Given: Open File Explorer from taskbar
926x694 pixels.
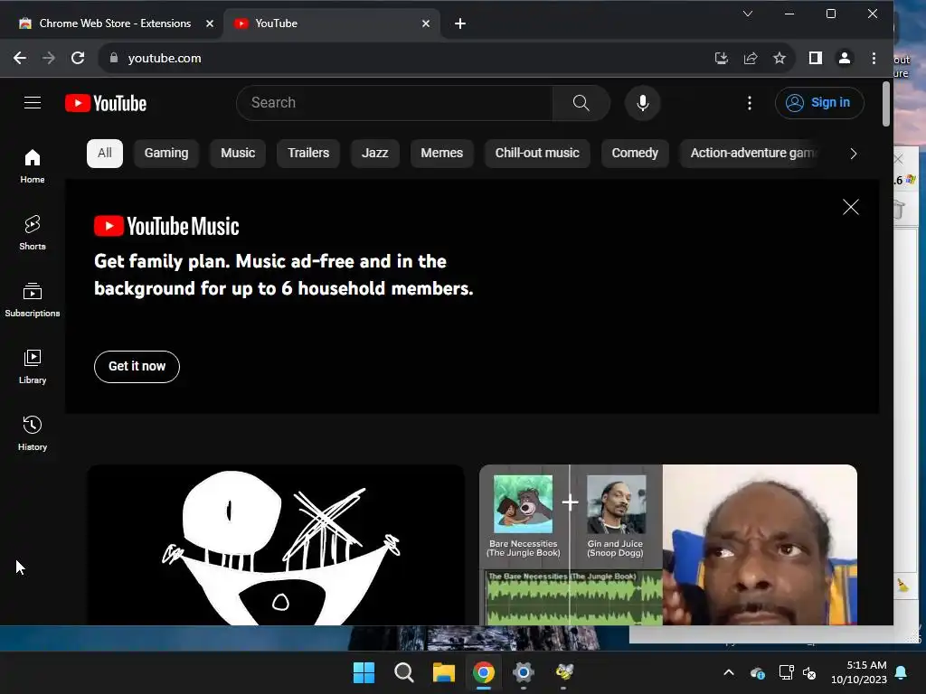Looking at the screenshot, I should pyautogui.click(x=443, y=672).
